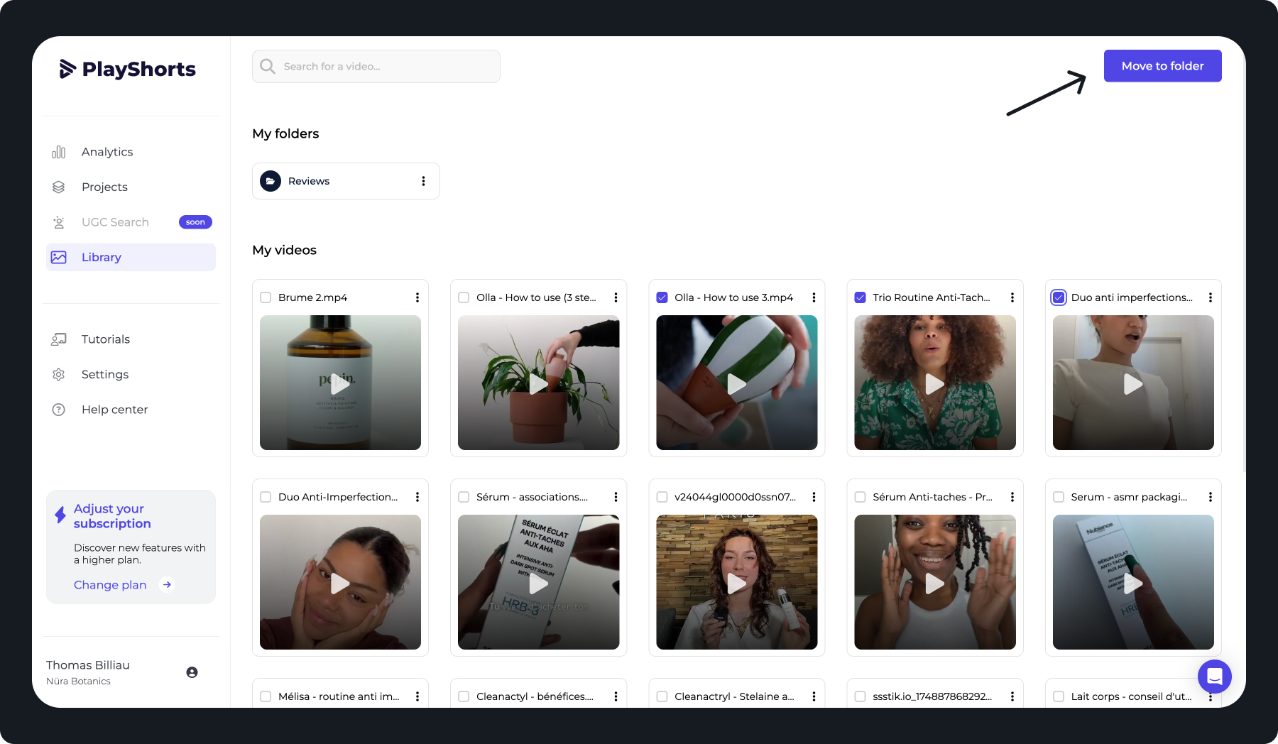Select the Duo Anti-Imperfection checkbox in second row
The height and width of the screenshot is (744, 1278).
[266, 497]
